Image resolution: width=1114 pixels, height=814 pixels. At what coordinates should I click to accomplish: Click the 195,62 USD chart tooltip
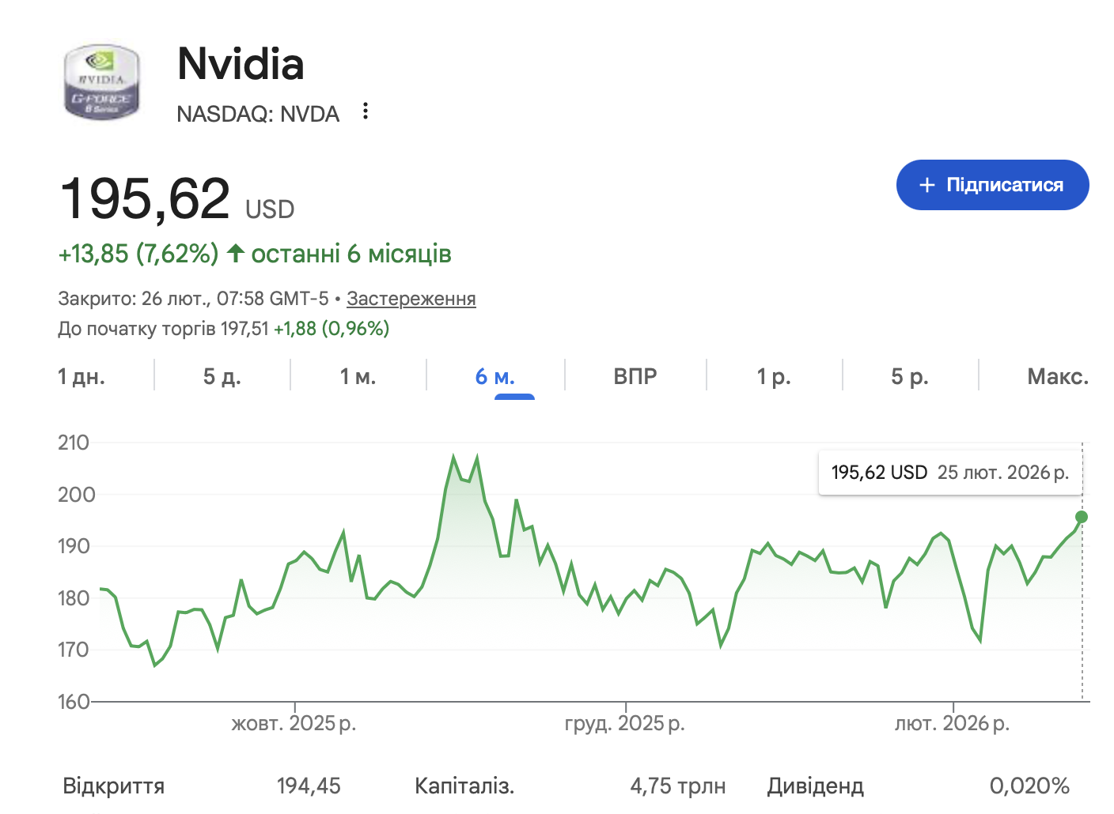949,473
